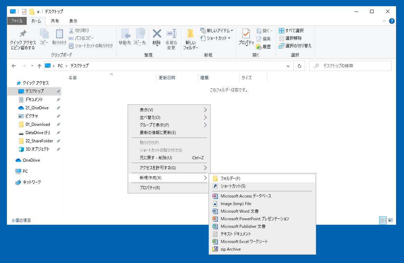The height and width of the screenshot is (263, 404).
Task: Open the ファイル tab
Action: pos(17,21)
